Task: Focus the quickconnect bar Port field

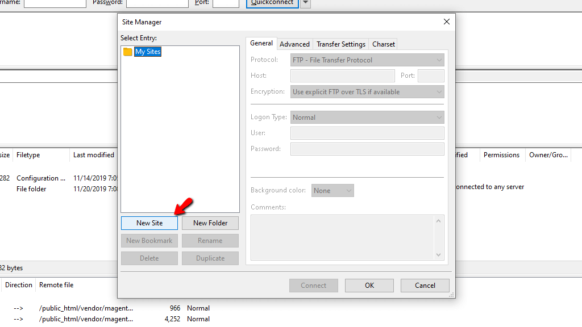Action: (x=226, y=3)
